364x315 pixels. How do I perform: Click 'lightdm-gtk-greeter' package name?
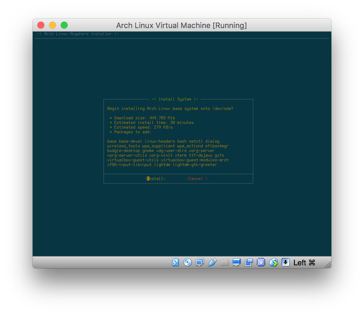coord(195,165)
